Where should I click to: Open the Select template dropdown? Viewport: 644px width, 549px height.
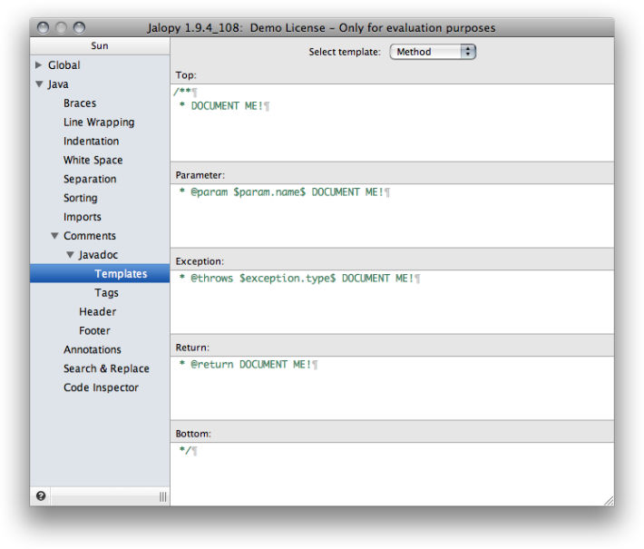click(433, 52)
